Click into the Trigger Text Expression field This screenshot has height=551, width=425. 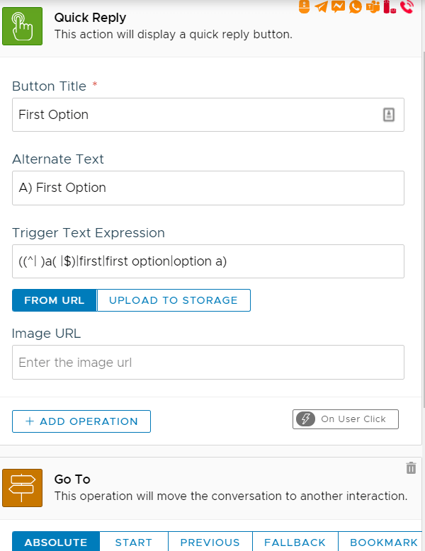click(x=208, y=261)
